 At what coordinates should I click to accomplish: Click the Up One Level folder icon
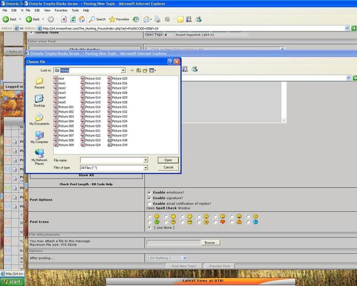click(x=139, y=70)
